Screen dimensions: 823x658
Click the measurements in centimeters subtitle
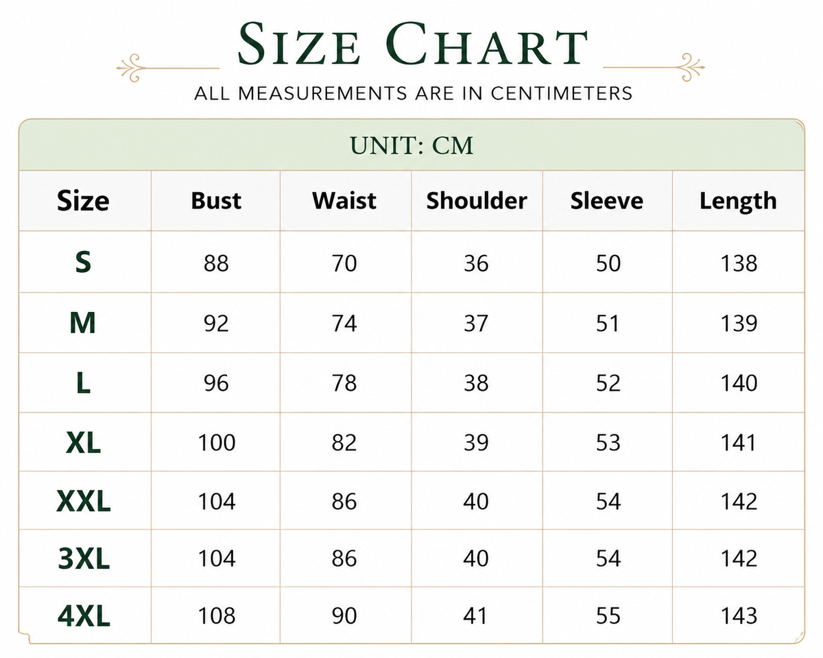pos(413,93)
